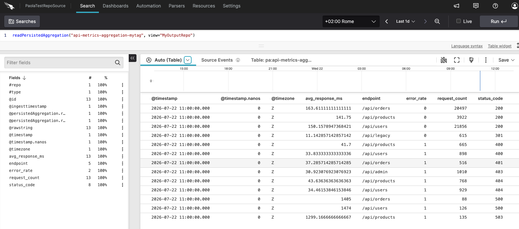Open the Settings tab
Viewport: 519px width, 229px height.
[232, 6]
